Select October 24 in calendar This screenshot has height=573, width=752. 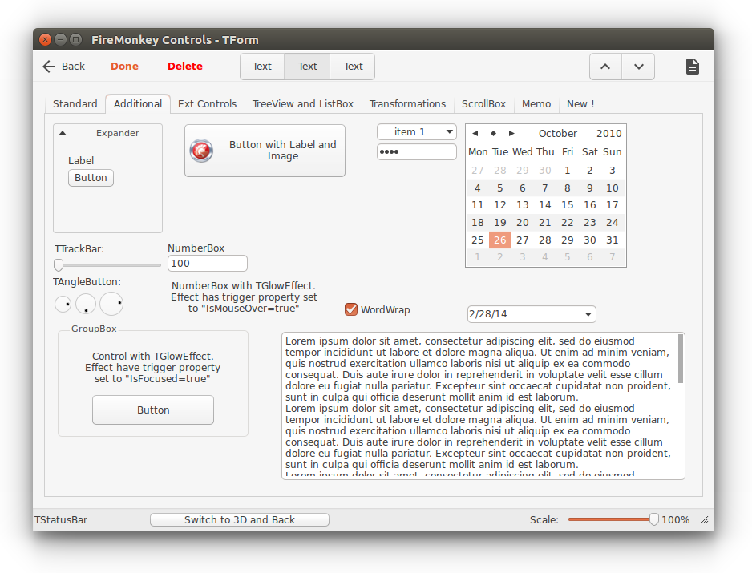612,223
